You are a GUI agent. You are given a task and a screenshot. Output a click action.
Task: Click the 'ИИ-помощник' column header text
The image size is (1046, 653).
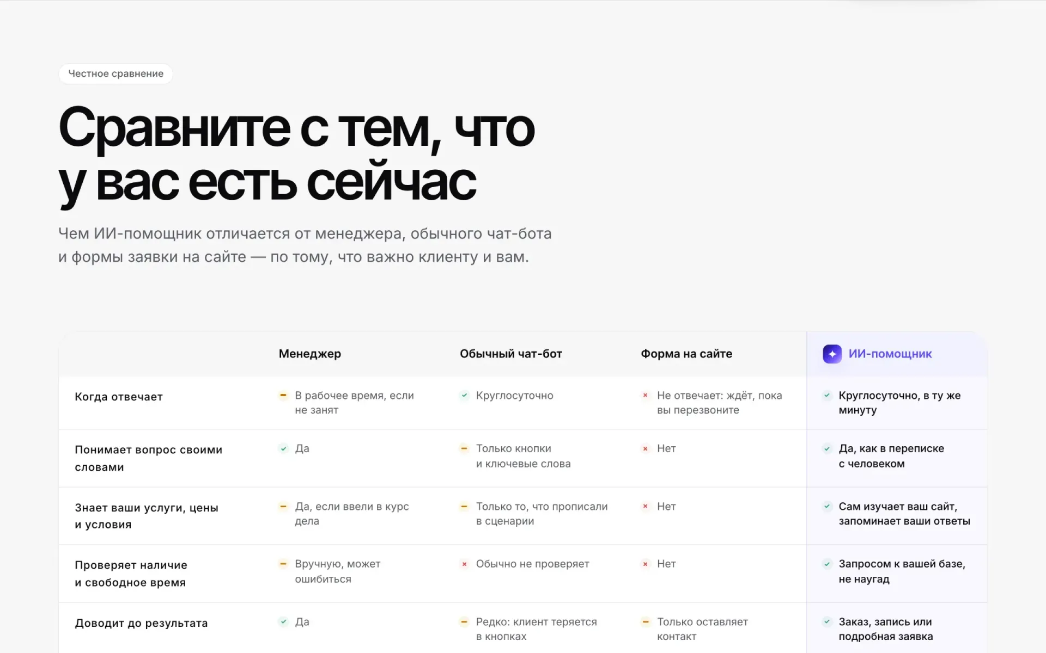click(890, 354)
